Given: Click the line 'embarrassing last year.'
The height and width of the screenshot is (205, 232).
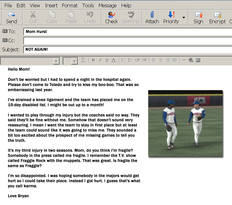Looking at the screenshot, I should coord(30,90).
